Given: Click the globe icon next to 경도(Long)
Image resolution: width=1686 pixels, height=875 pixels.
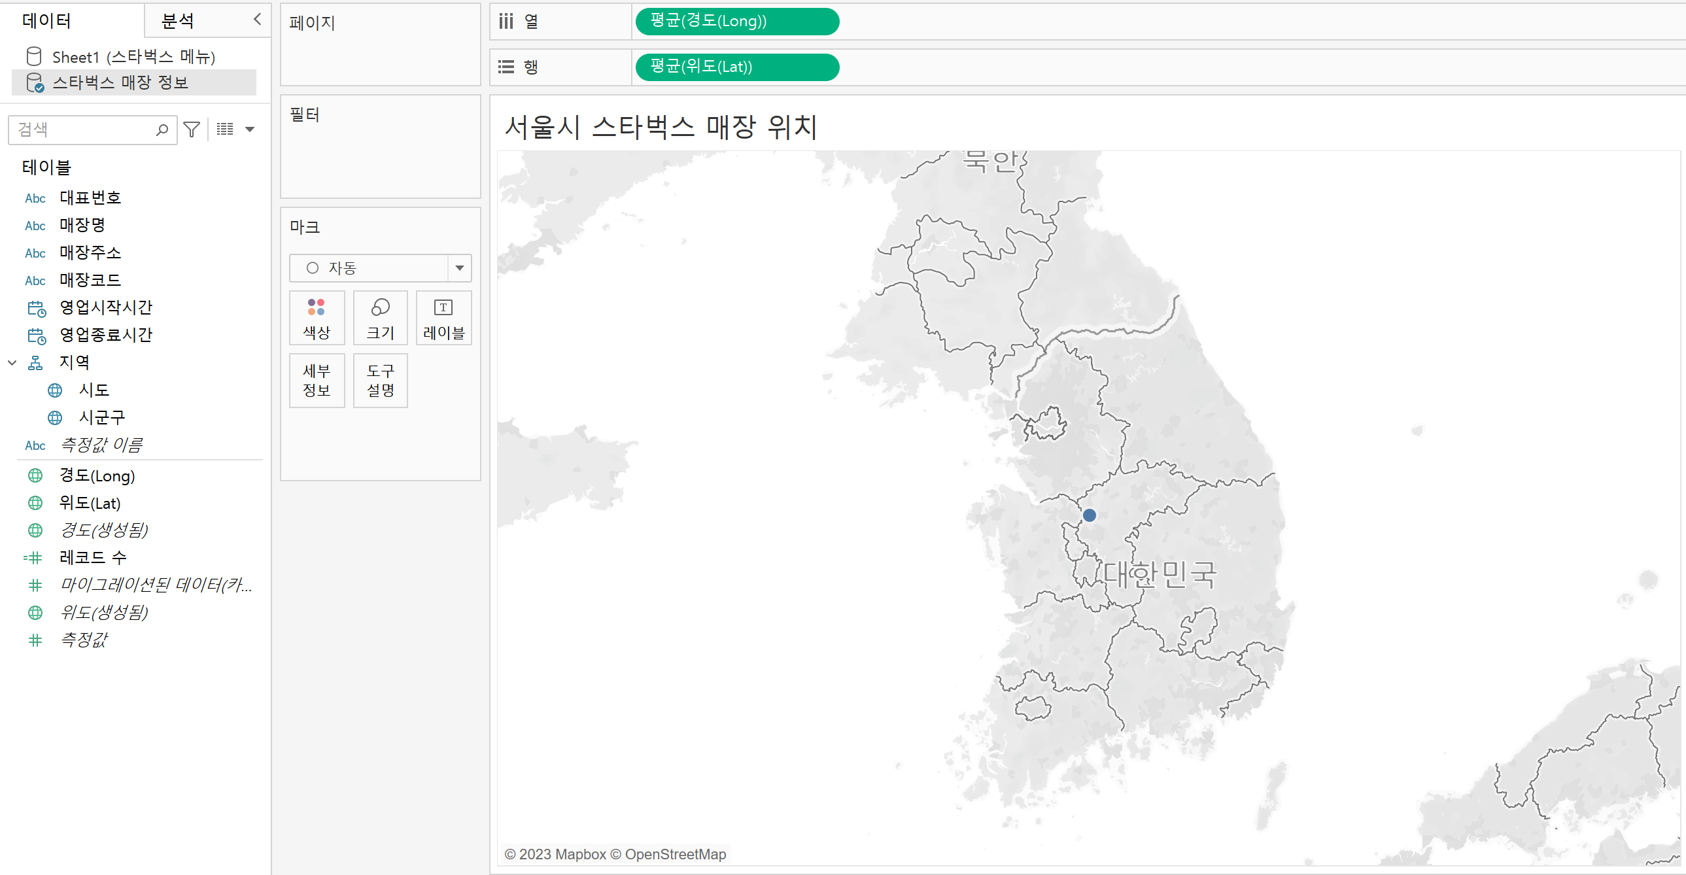Looking at the screenshot, I should (x=35, y=476).
